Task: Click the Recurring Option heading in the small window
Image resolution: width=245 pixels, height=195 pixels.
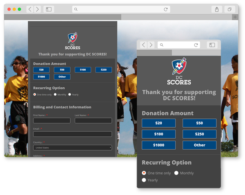Action: (167, 163)
